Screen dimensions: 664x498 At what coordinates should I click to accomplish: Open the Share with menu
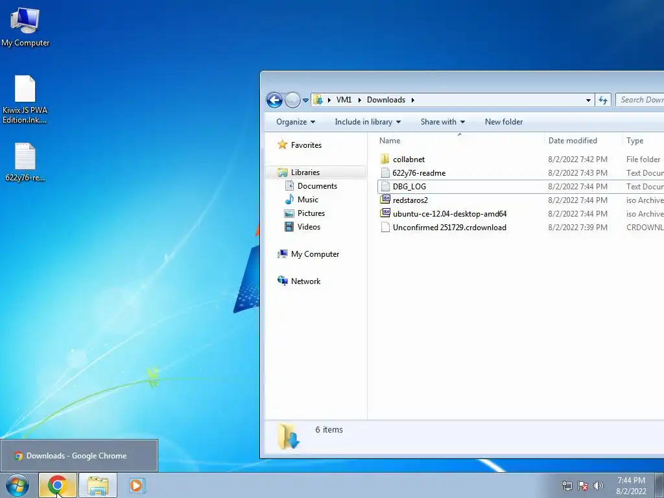(442, 122)
